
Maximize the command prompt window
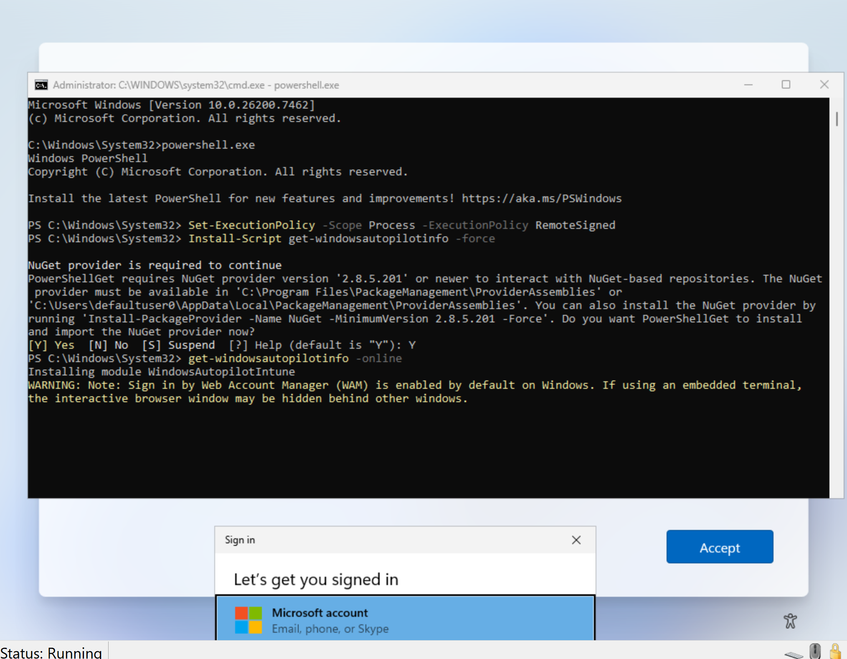coord(786,85)
